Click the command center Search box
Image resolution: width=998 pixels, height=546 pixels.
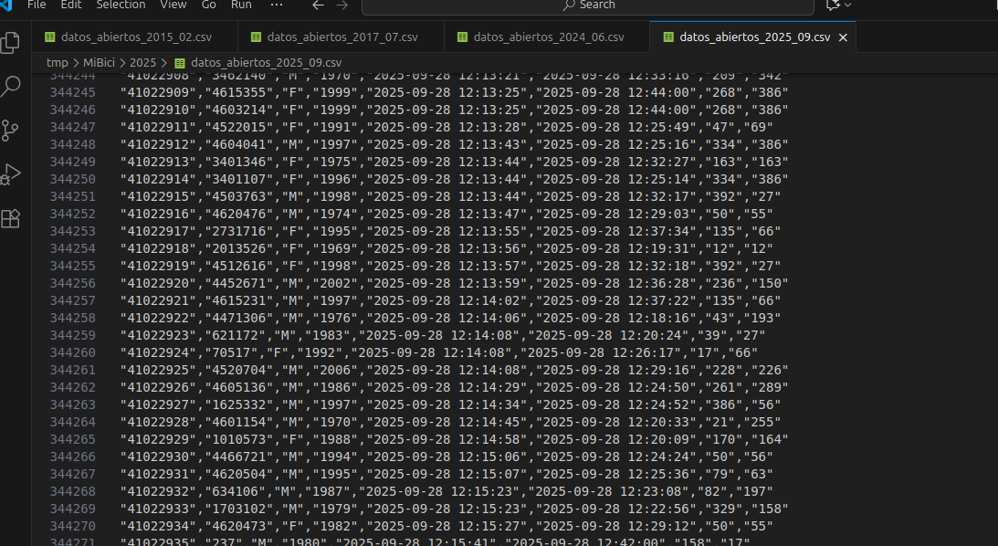coord(587,5)
